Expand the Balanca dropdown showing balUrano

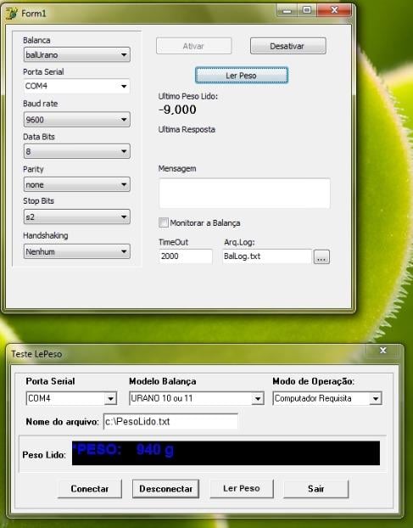pyautogui.click(x=77, y=54)
